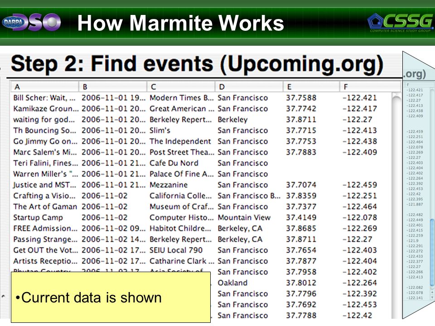Click the date '2006-11-02 14...'
This screenshot has height=326, width=435.
tap(113, 239)
